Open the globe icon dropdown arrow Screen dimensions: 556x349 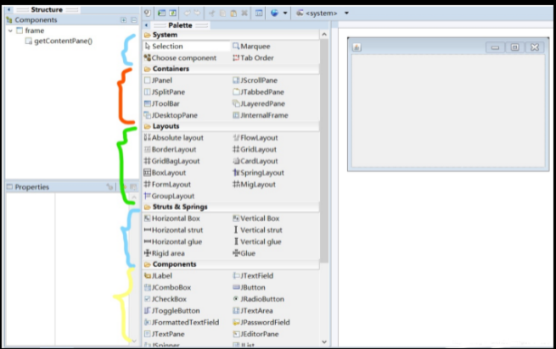click(x=285, y=14)
